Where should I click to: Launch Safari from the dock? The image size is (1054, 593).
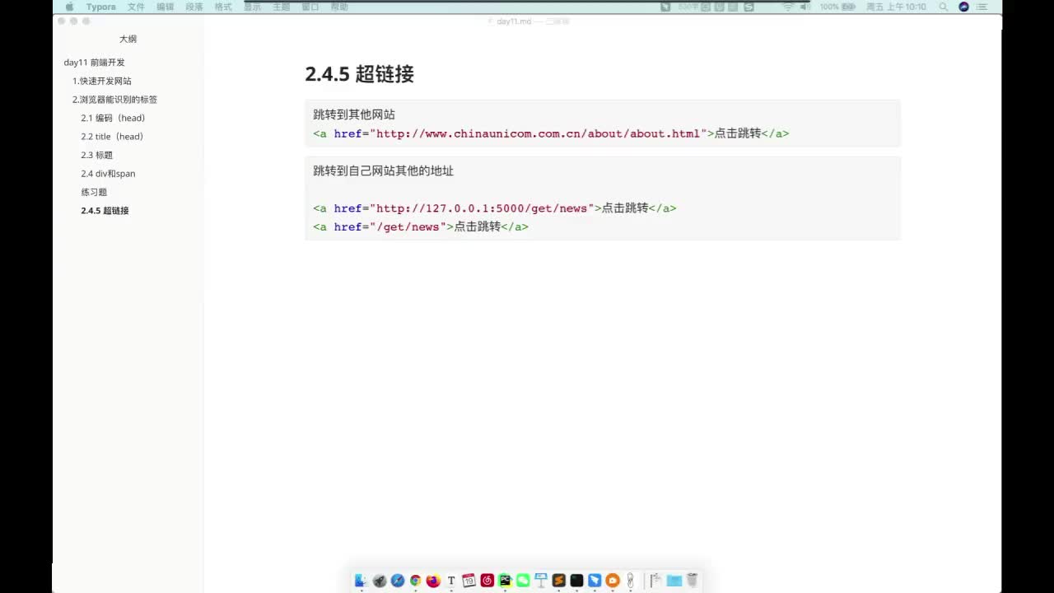(398, 581)
